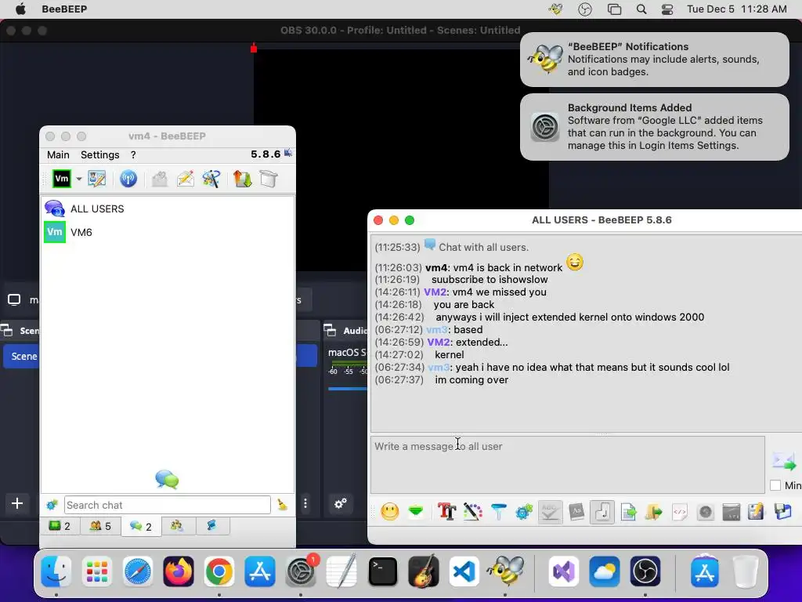Click the blue broadcast antenna icon

[x=128, y=179]
